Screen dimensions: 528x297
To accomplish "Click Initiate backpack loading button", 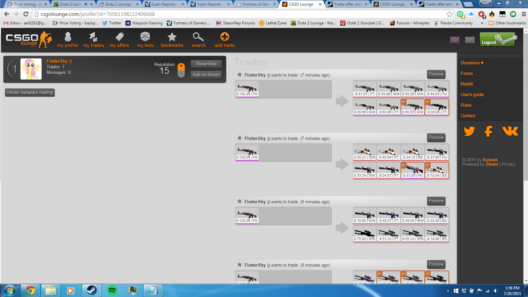I will point(30,92).
